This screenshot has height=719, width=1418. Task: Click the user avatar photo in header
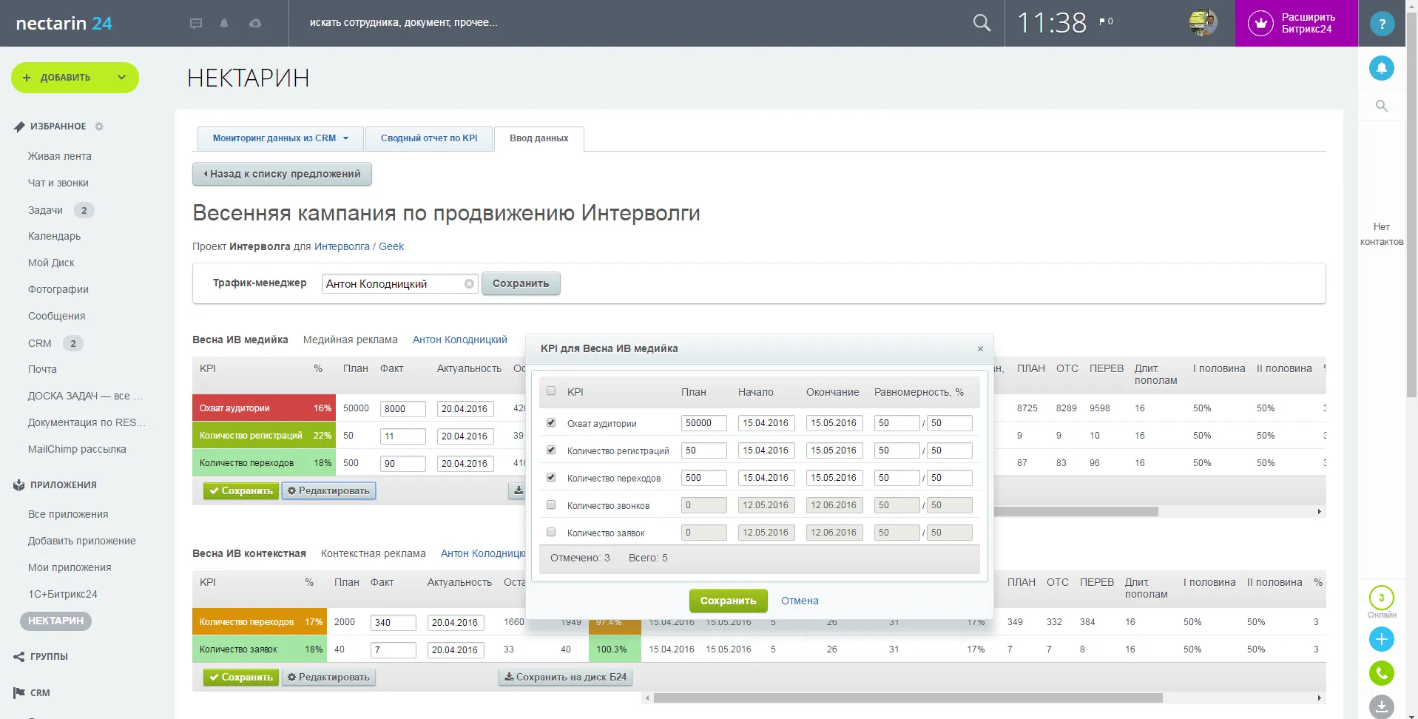coord(1203,23)
